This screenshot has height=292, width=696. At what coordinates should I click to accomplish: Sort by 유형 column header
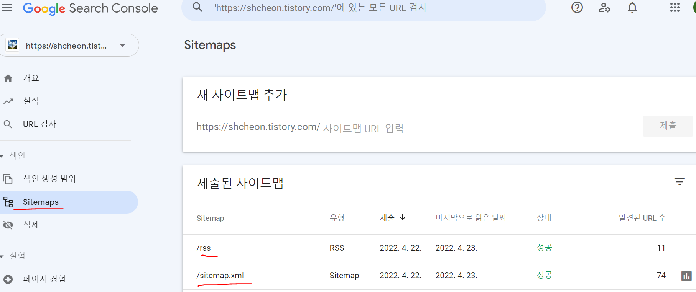pyautogui.click(x=337, y=218)
